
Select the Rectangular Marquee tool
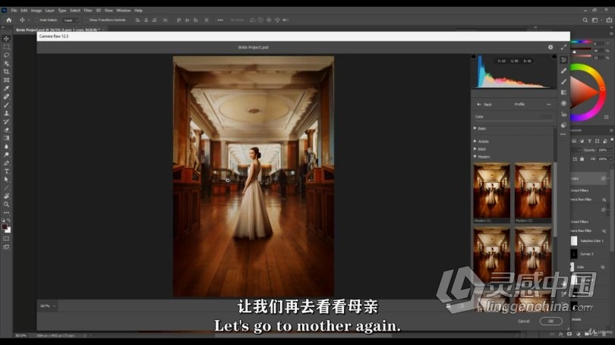point(6,47)
